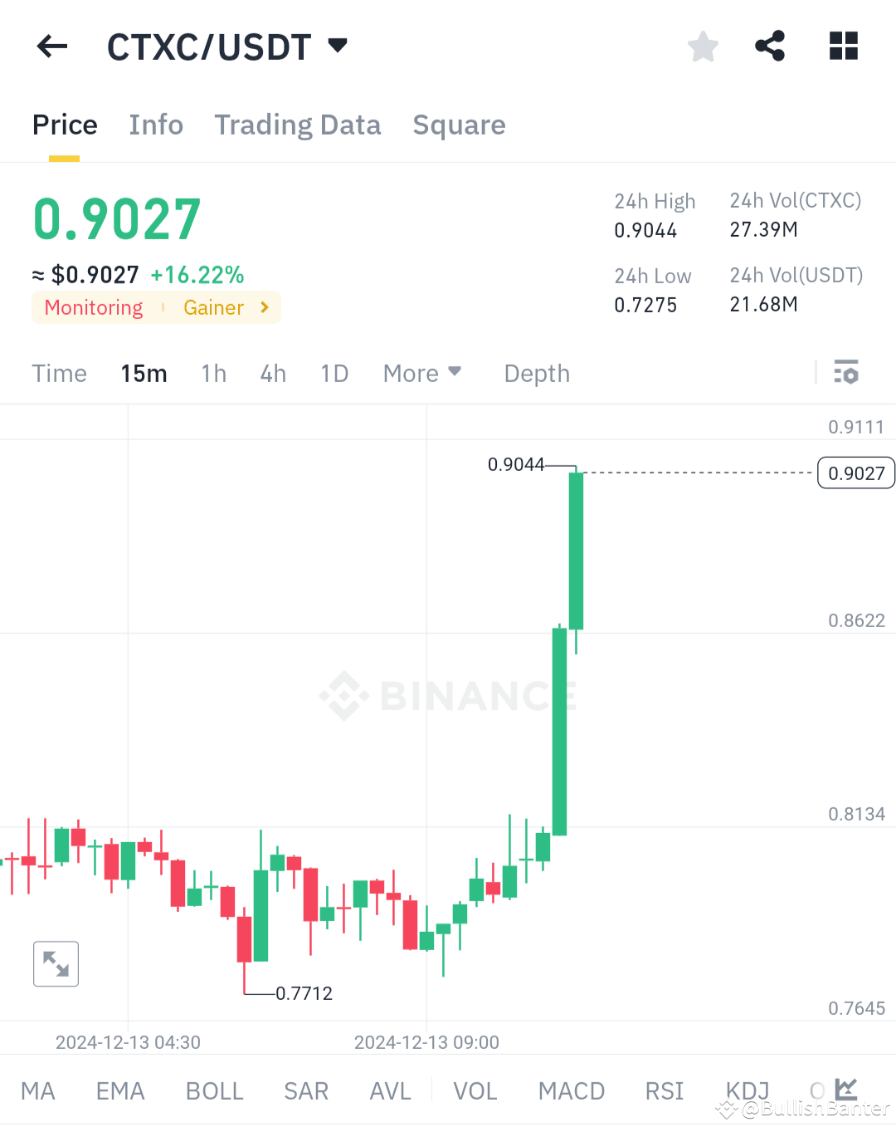This screenshot has width=896, height=1127.
Task: Enable the MA indicator
Action: click(x=37, y=1090)
